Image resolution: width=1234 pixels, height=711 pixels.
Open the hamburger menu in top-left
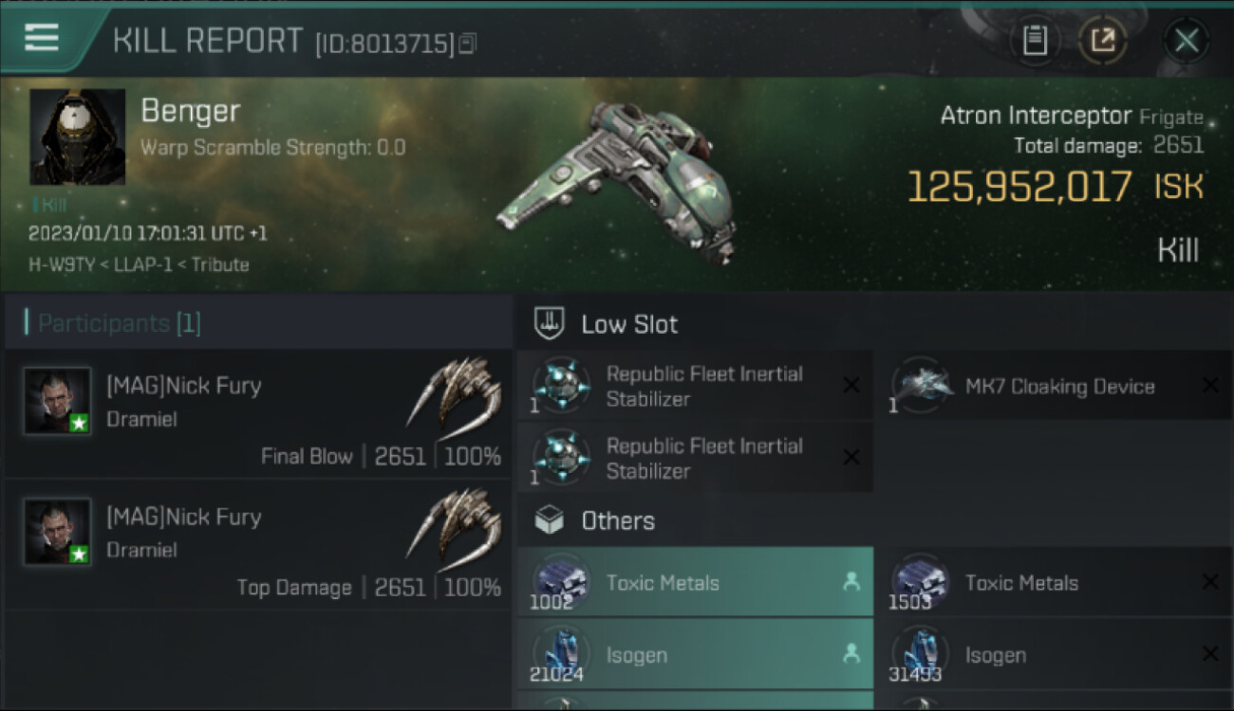[x=42, y=38]
